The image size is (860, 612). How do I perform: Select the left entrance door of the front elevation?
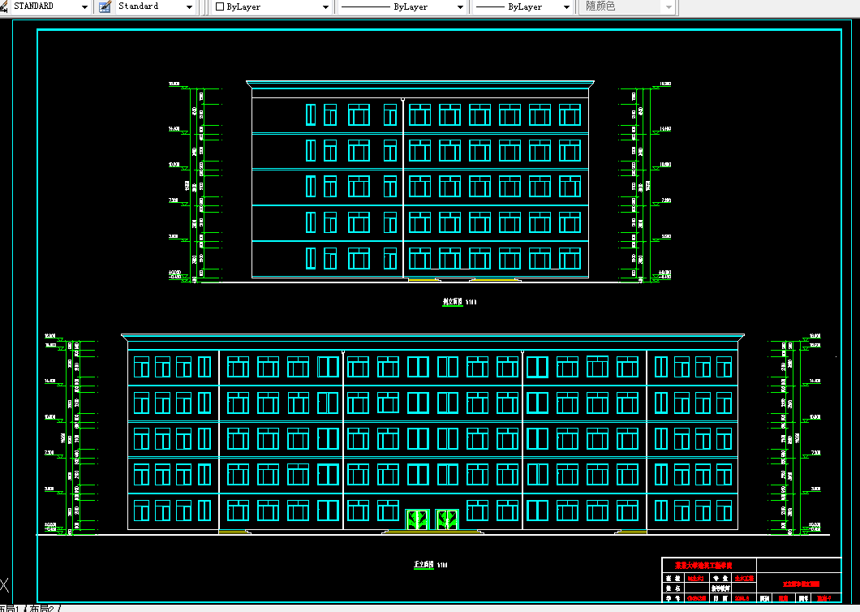[417, 519]
